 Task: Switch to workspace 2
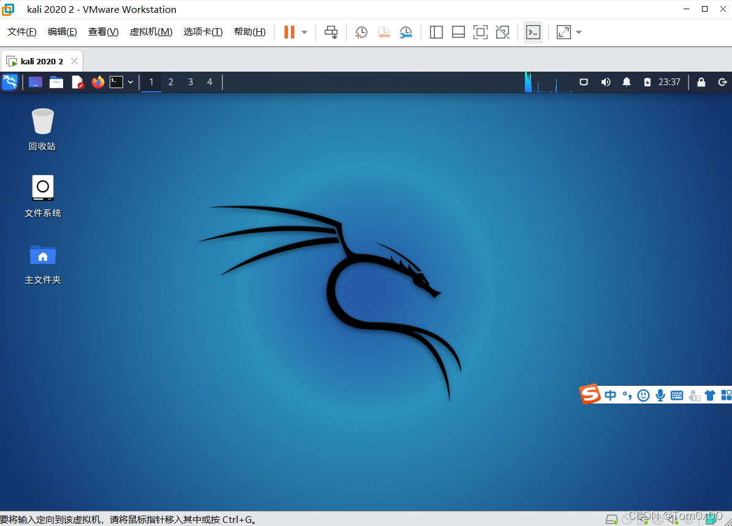click(x=171, y=82)
